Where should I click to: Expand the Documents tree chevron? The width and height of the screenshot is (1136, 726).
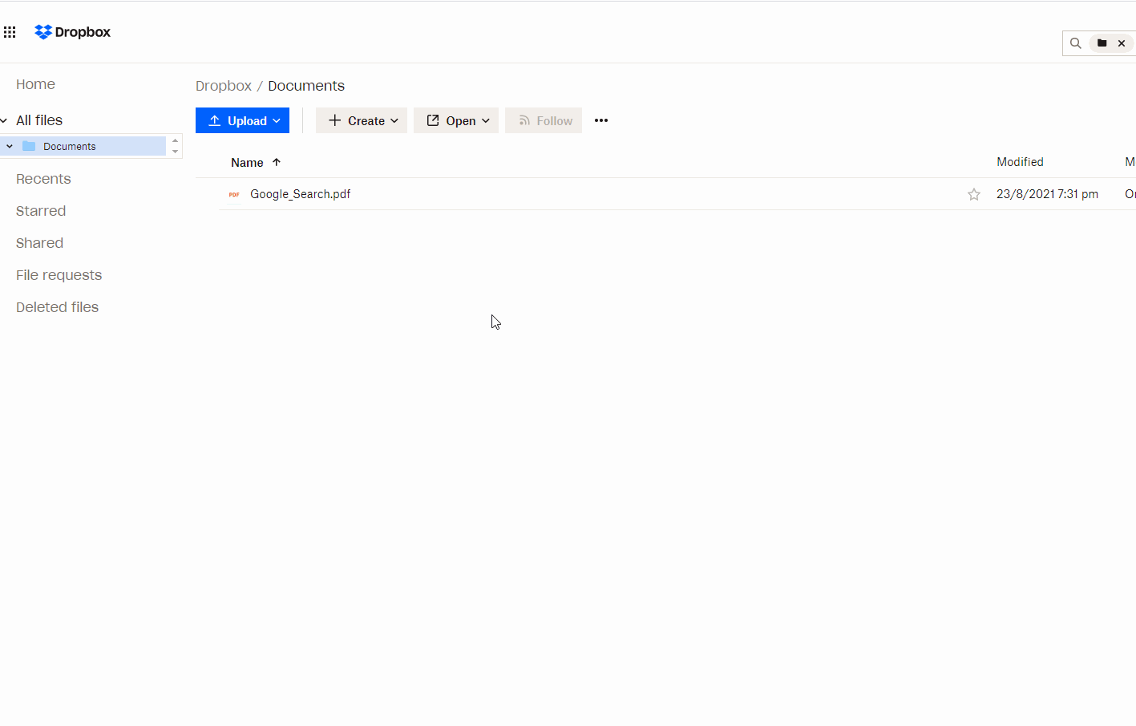tap(10, 146)
